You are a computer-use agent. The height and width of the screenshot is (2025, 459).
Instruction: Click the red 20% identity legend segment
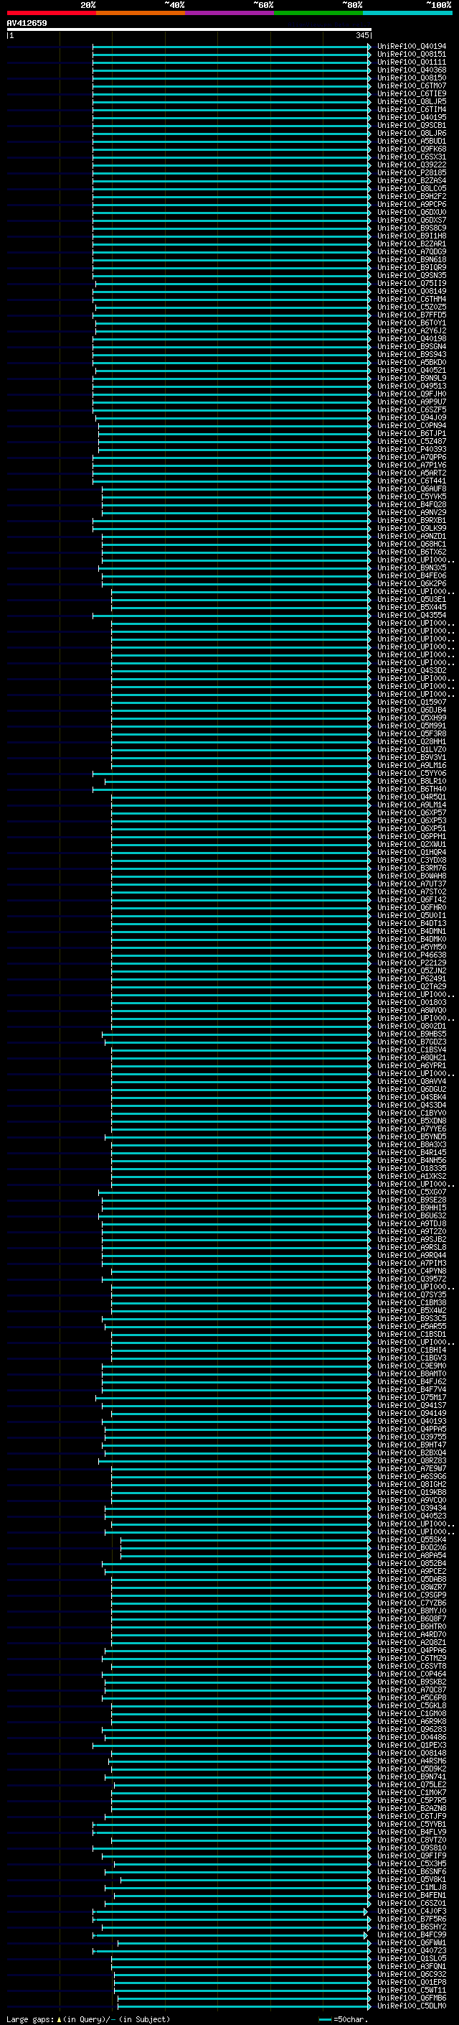tap(51, 13)
